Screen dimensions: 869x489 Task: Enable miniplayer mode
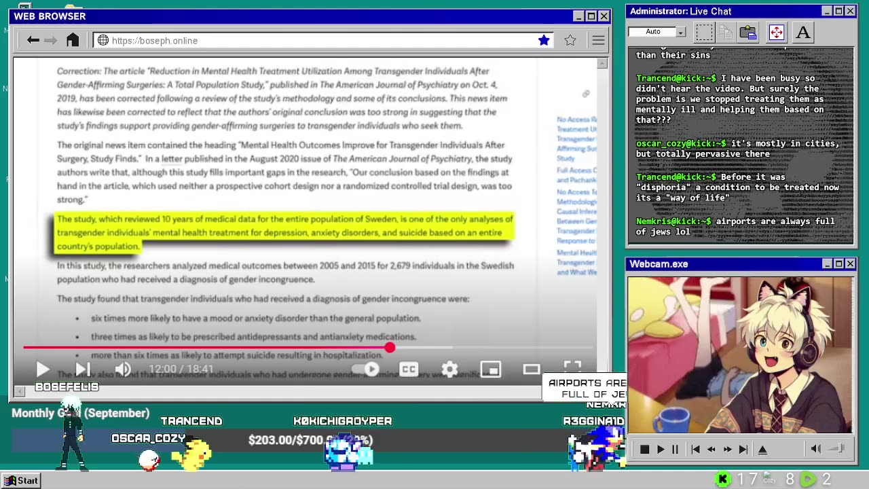click(x=490, y=369)
